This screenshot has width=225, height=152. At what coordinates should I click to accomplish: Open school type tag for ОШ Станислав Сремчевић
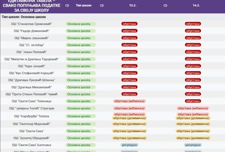point(80,24)
